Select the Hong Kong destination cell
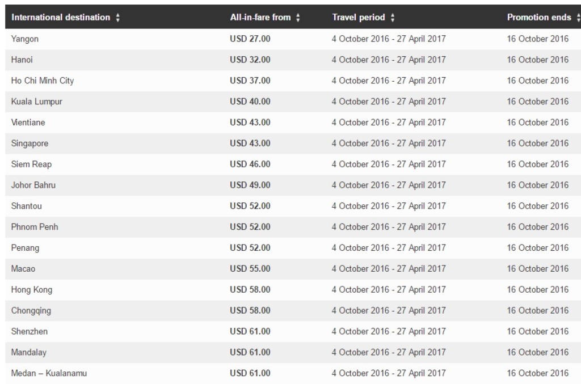581x384 pixels. (x=31, y=290)
